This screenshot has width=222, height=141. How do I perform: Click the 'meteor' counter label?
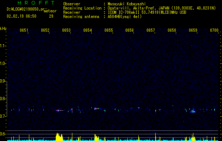(50, 11)
